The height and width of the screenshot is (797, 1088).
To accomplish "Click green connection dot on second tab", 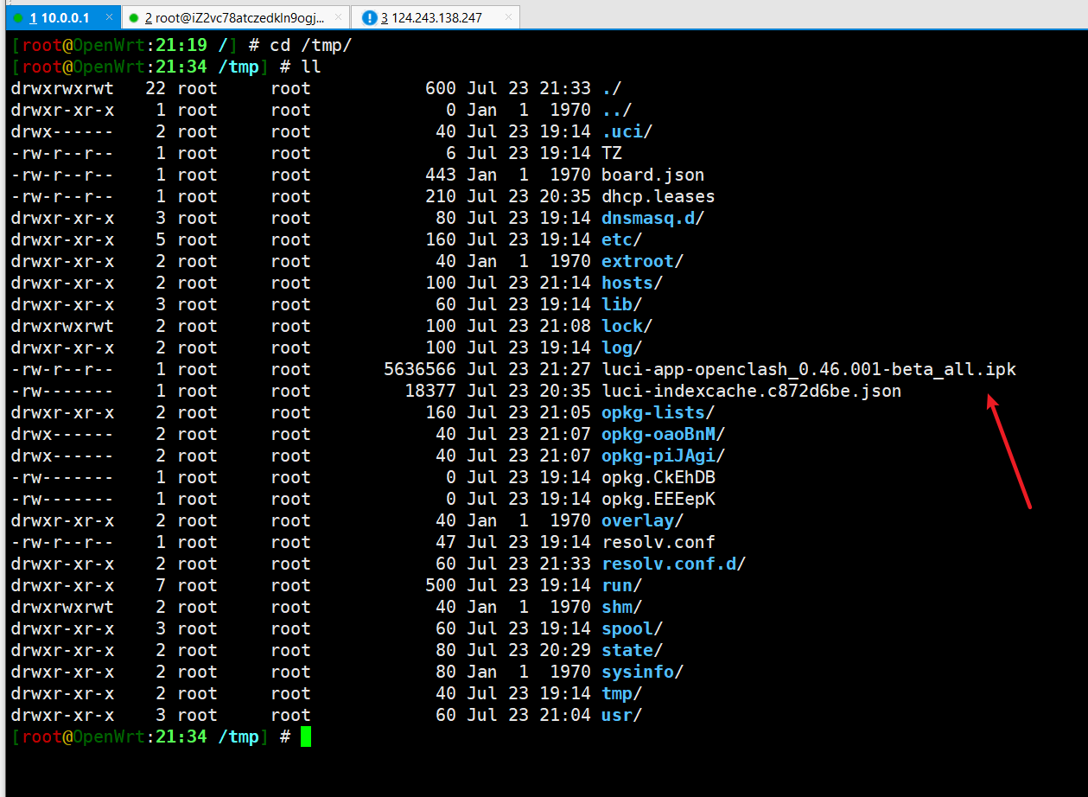I will tap(134, 17).
